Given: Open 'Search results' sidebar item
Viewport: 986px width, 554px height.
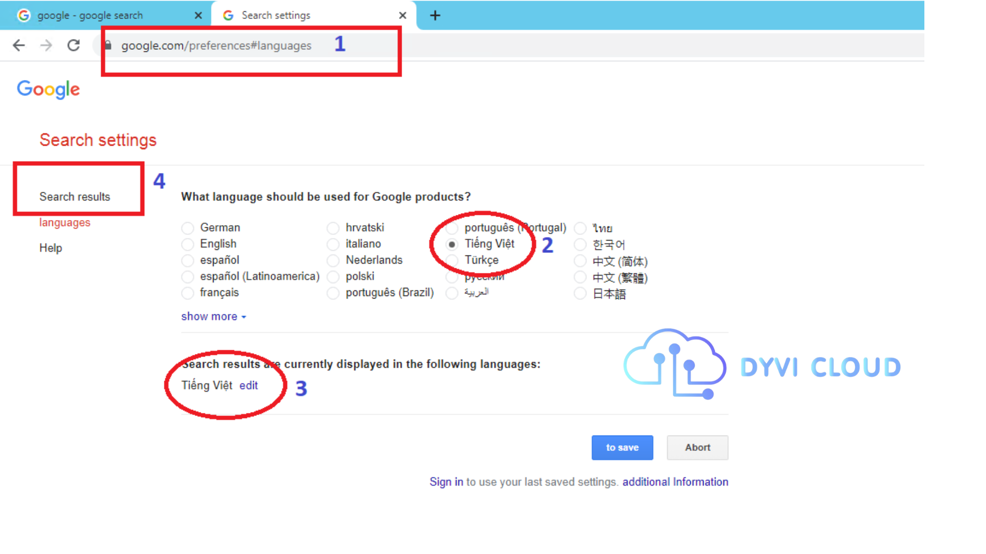Looking at the screenshot, I should (x=74, y=197).
